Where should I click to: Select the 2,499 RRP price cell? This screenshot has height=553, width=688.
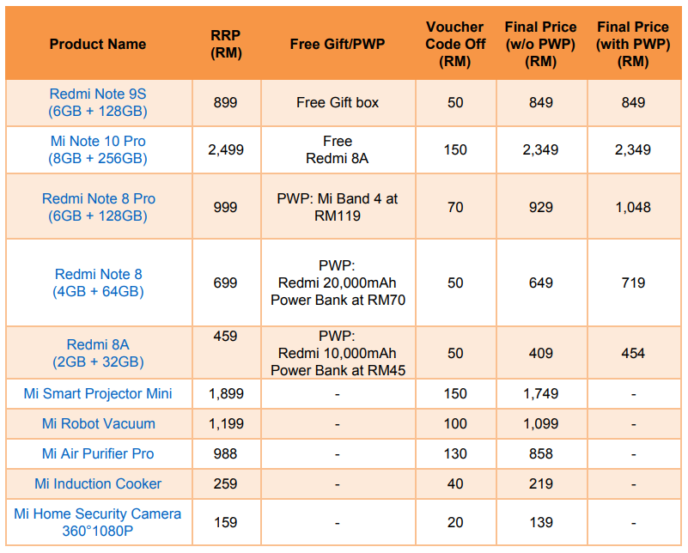pyautogui.click(x=226, y=149)
